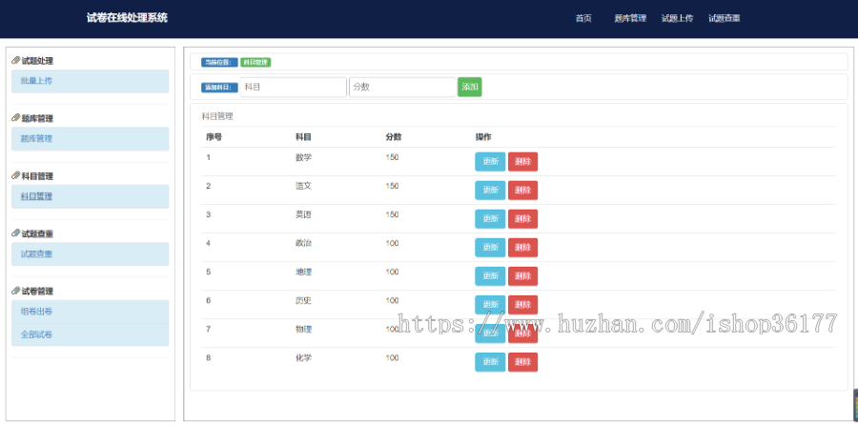The height and width of the screenshot is (425, 858).
Task: Click the 序号 column header
Action: click(214, 137)
